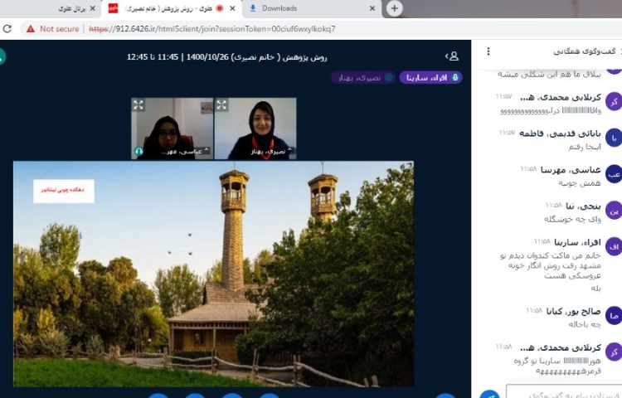Close the first پرتال browser tab
Viewport: 622px width, 398px height.
(x=93, y=8)
